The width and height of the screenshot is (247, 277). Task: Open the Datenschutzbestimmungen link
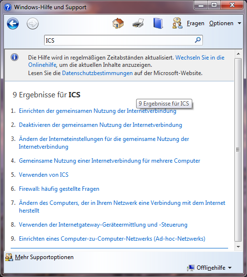point(97,73)
